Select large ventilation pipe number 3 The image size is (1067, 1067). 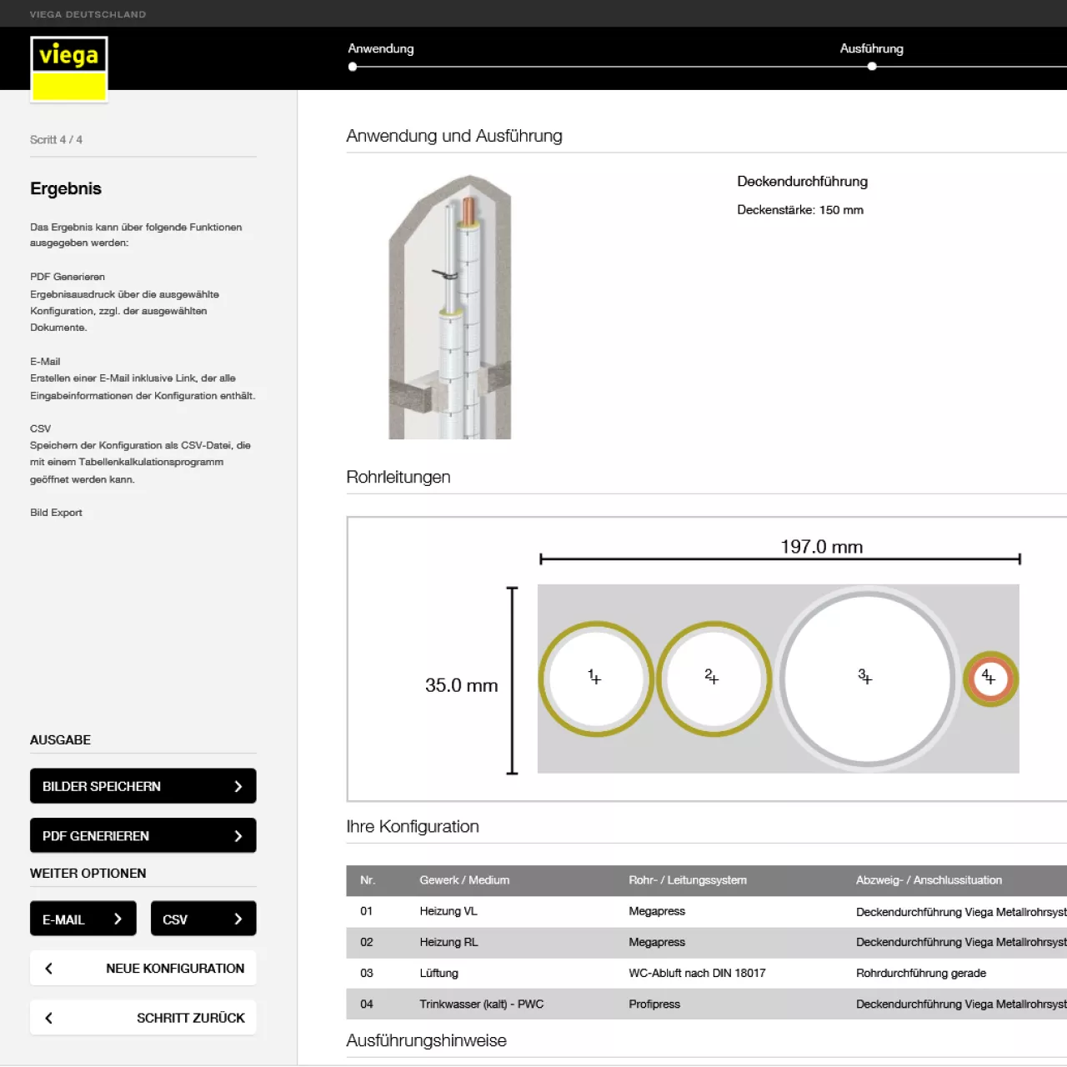tap(866, 679)
